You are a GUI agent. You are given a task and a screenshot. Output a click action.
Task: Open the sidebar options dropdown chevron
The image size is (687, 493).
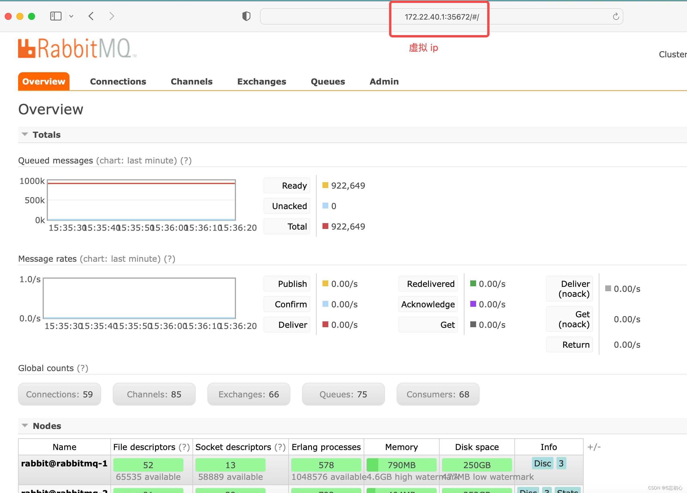click(71, 16)
